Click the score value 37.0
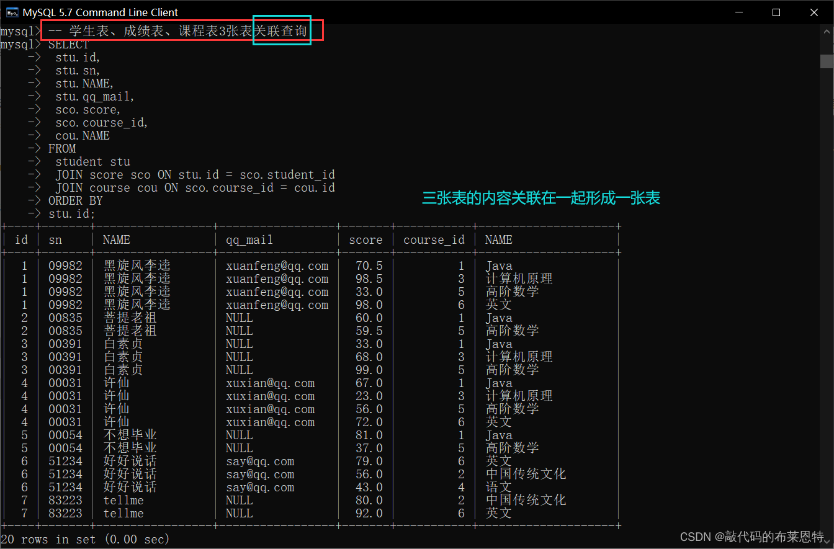834x549 pixels. coord(369,449)
